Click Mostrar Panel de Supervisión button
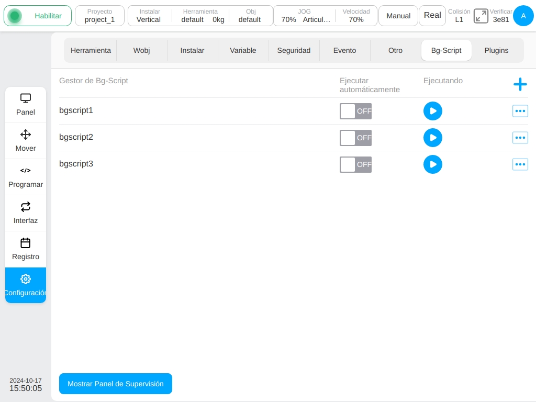The height and width of the screenshot is (402, 536). tap(116, 384)
